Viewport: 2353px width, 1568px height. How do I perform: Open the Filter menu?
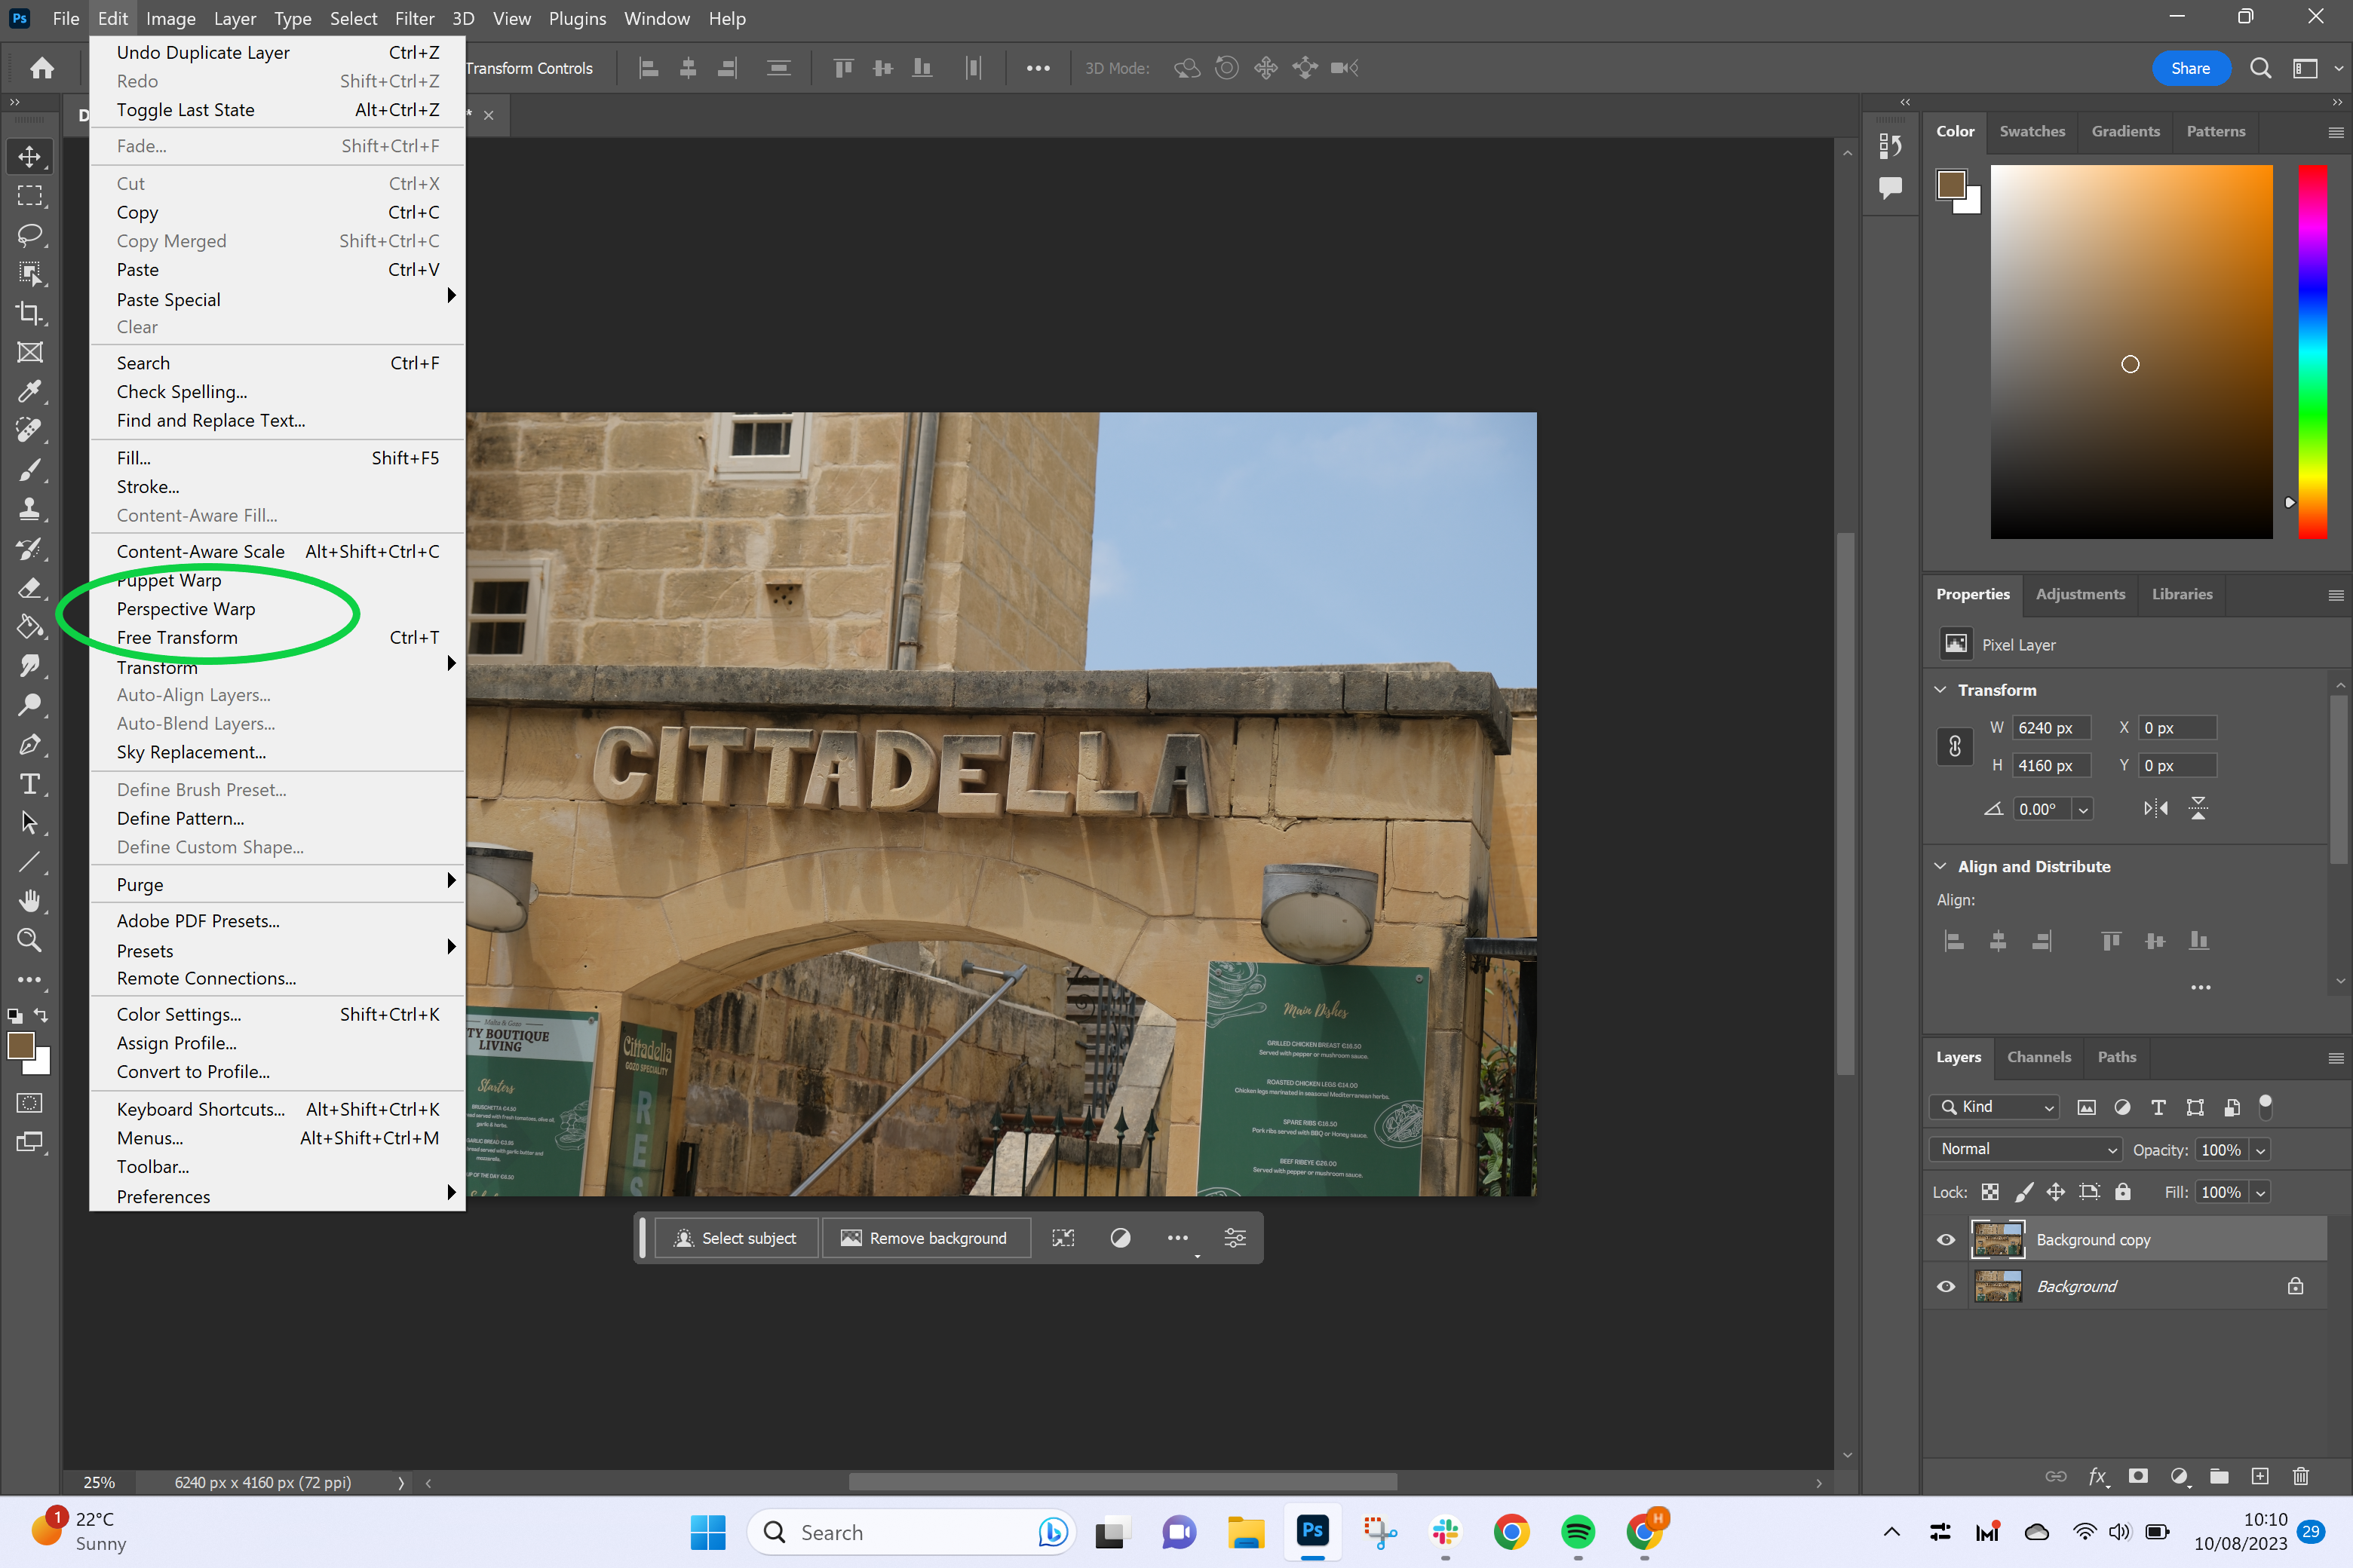(x=414, y=18)
